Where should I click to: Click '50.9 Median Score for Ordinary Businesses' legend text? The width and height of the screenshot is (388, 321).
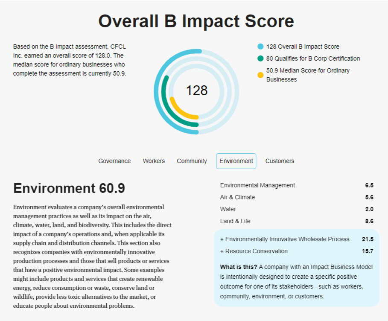pyautogui.click(x=308, y=75)
